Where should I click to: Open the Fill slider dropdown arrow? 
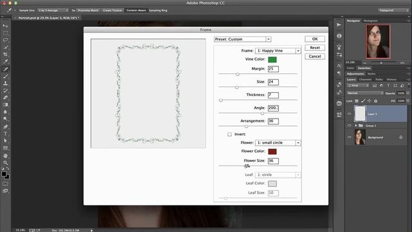pyautogui.click(x=407, y=101)
